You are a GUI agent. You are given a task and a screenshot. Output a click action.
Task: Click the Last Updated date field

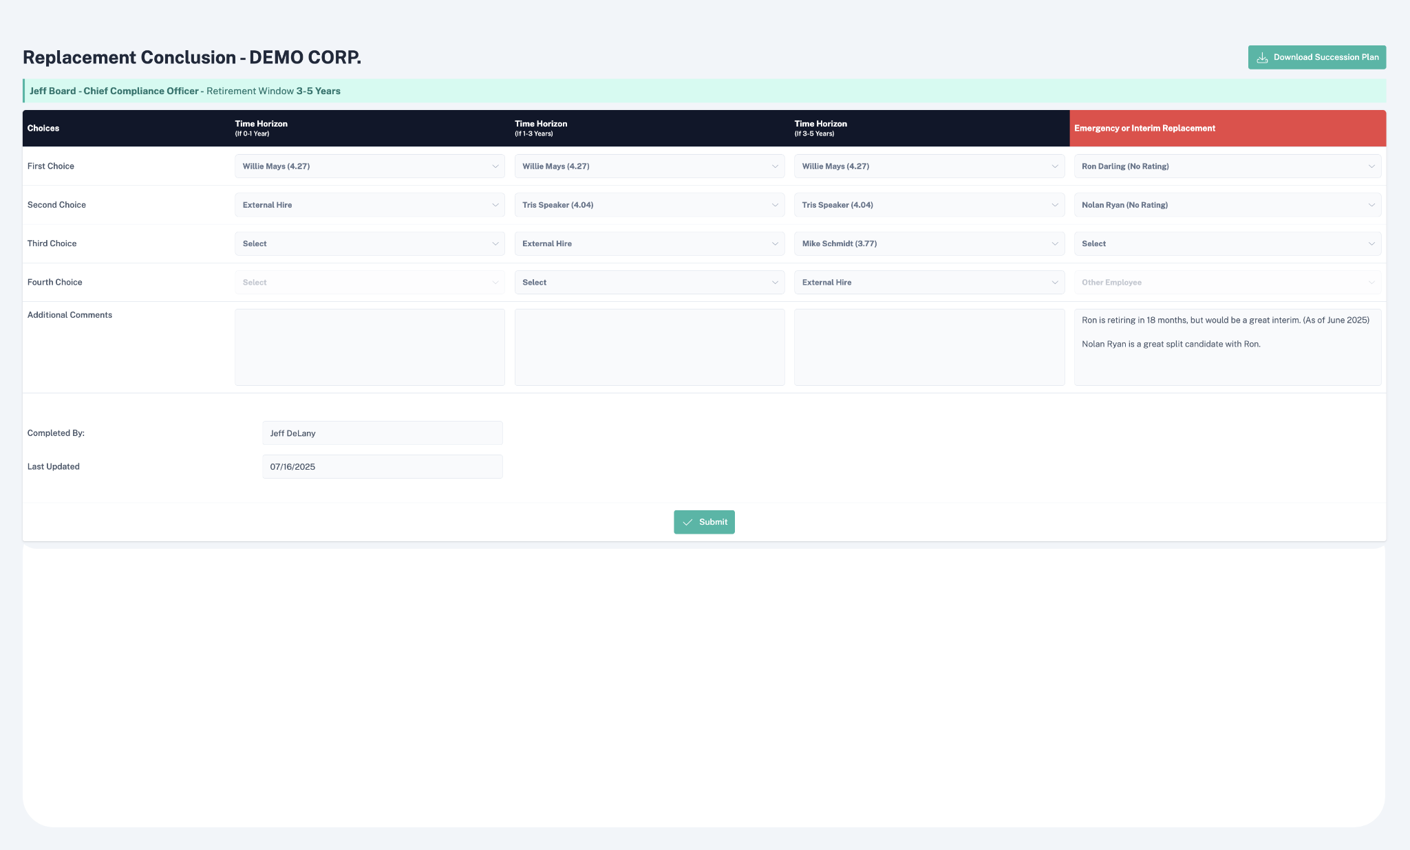click(x=382, y=467)
